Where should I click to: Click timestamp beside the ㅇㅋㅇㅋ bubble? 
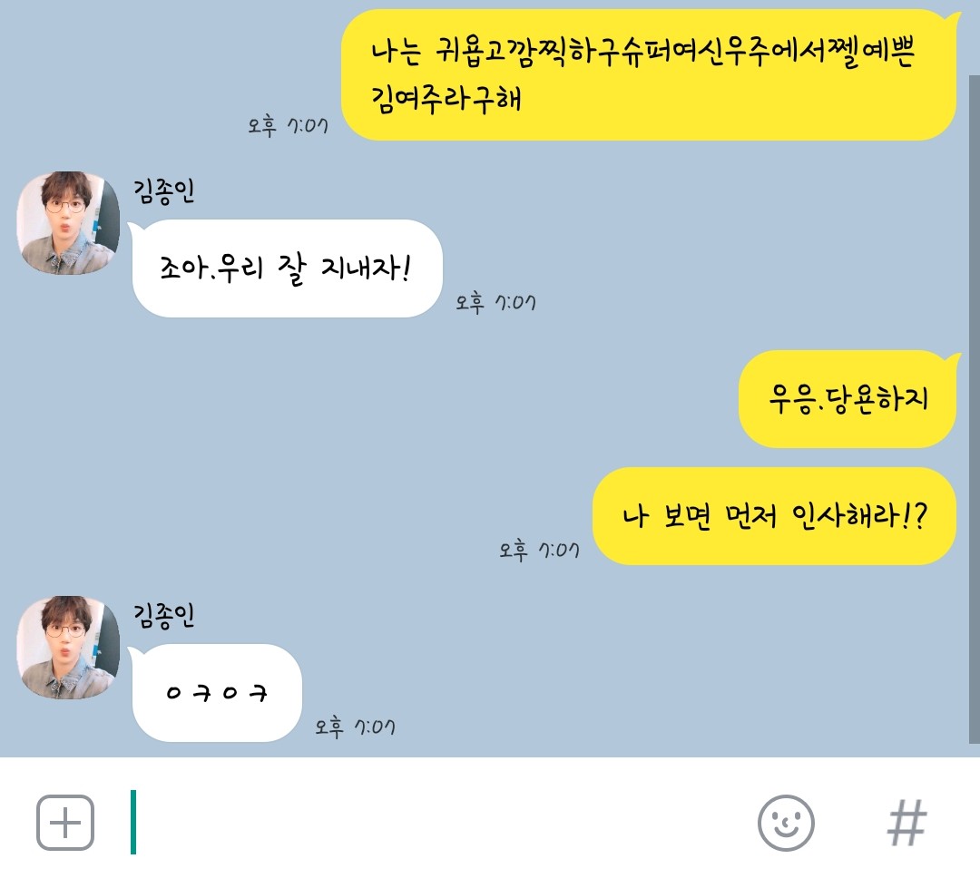pyautogui.click(x=355, y=727)
